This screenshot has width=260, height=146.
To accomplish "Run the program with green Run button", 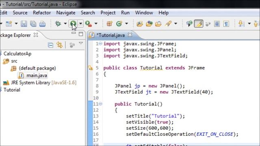I will pos(73,24).
